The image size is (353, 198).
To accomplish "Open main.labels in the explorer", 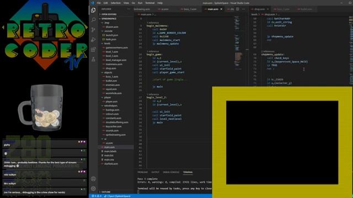I will click(x=110, y=151).
